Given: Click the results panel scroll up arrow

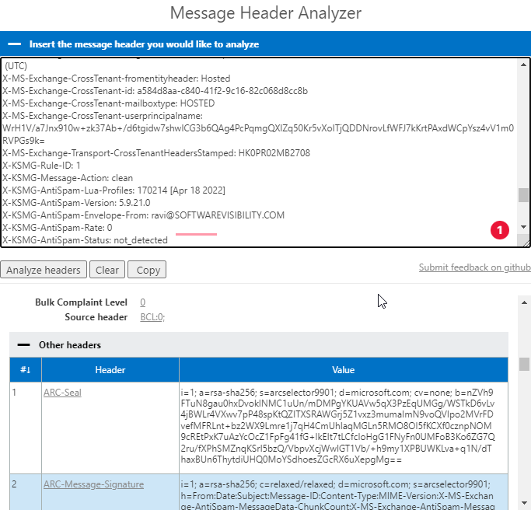Looking at the screenshot, I should pyautogui.click(x=523, y=302).
